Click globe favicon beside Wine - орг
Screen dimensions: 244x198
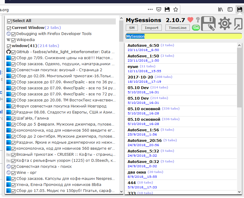point(9,173)
